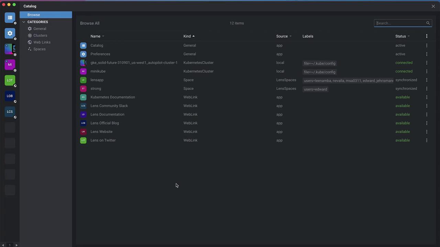Open the minikube row's three-dot menu
The image size is (440, 247).
tap(427, 71)
